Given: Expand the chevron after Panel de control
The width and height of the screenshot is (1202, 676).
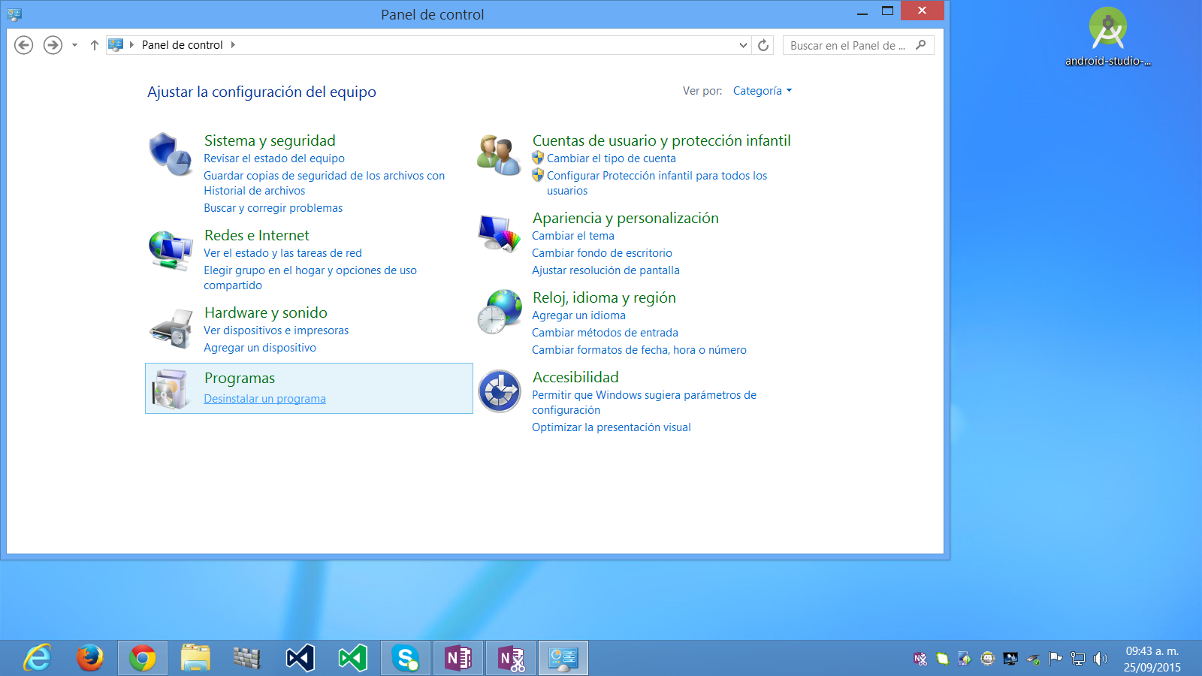Looking at the screenshot, I should tap(233, 45).
